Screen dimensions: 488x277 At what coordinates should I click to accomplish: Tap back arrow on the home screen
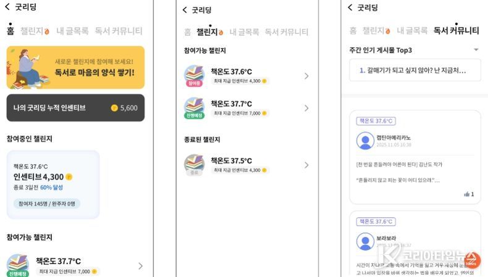coord(7,8)
